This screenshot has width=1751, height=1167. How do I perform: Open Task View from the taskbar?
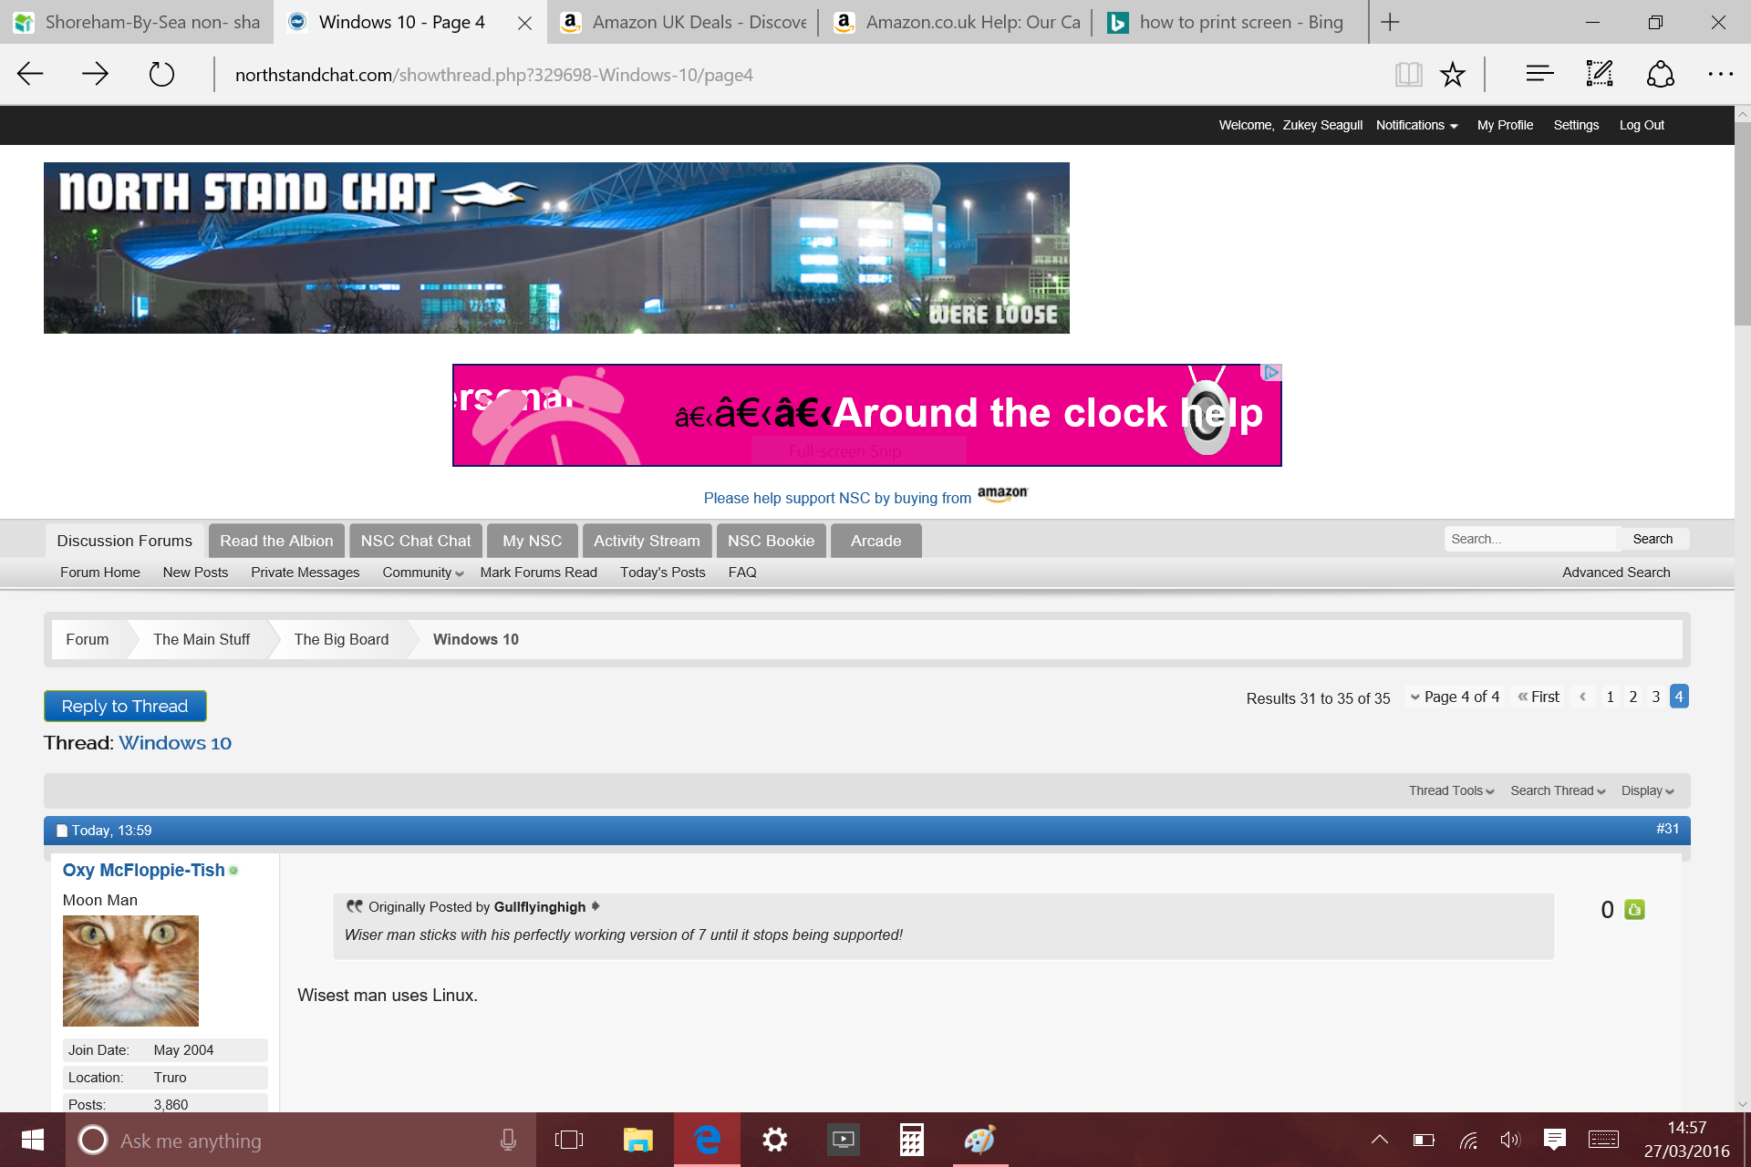569,1140
